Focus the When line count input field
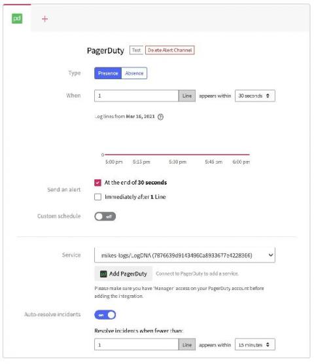The image size is (314, 364). click(x=136, y=96)
